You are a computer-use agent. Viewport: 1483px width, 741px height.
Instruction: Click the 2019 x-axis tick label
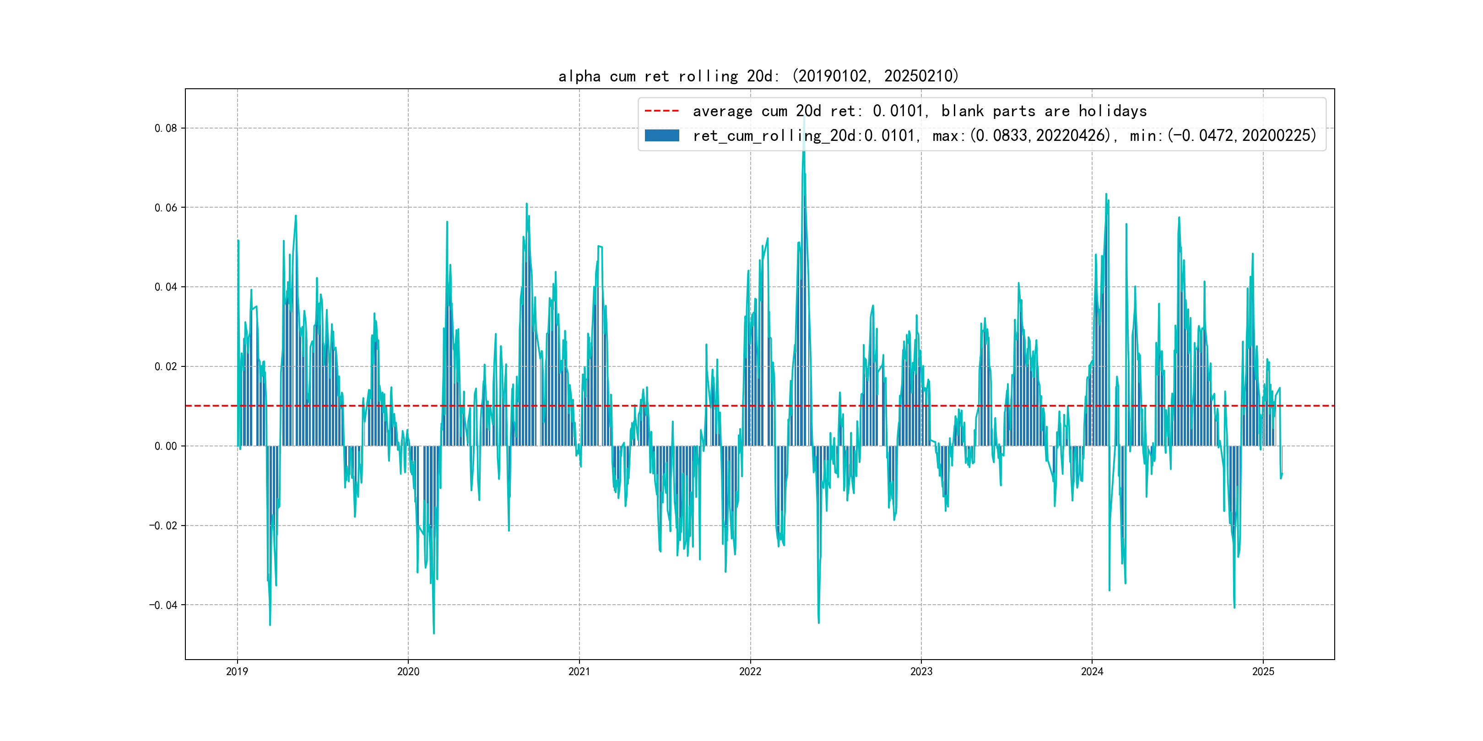pyautogui.click(x=237, y=671)
